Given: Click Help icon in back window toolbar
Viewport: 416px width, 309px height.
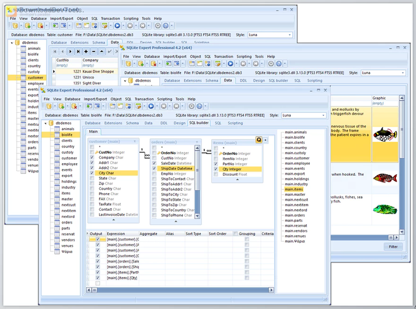Looking at the screenshot, I should (165, 26).
